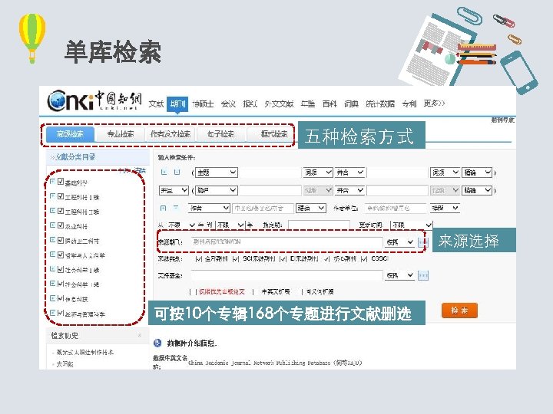Toggle the 基础科学 checkbox
This screenshot has width=553, height=414.
(61, 182)
